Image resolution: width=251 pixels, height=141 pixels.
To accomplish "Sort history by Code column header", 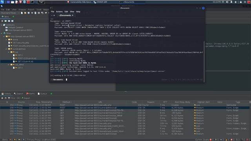I will [x=134, y=102].
